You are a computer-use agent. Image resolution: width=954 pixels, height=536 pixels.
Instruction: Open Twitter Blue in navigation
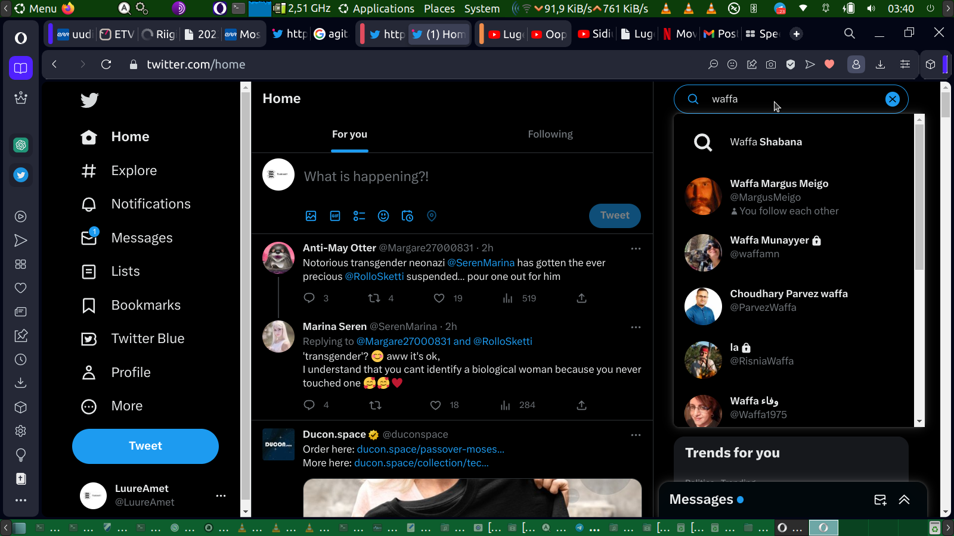point(132,339)
